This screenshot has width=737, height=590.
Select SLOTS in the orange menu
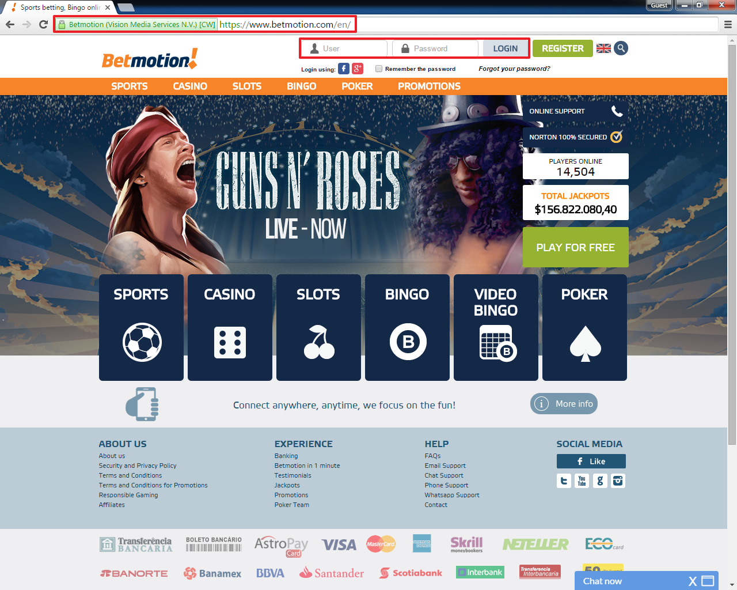tap(247, 86)
